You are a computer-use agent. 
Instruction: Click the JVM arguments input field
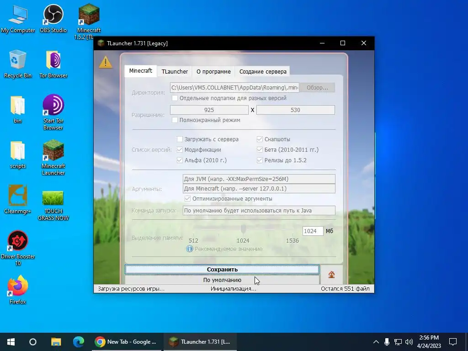[x=259, y=179]
